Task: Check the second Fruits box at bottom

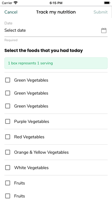Action: coord(8,196)
